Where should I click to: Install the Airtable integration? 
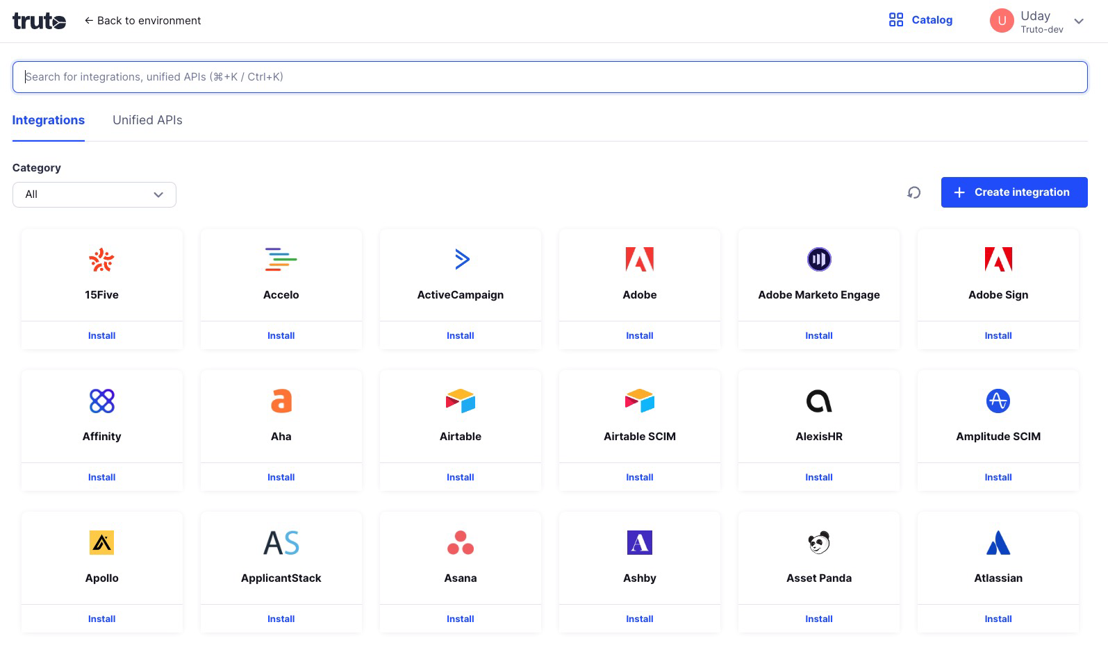[x=461, y=477]
